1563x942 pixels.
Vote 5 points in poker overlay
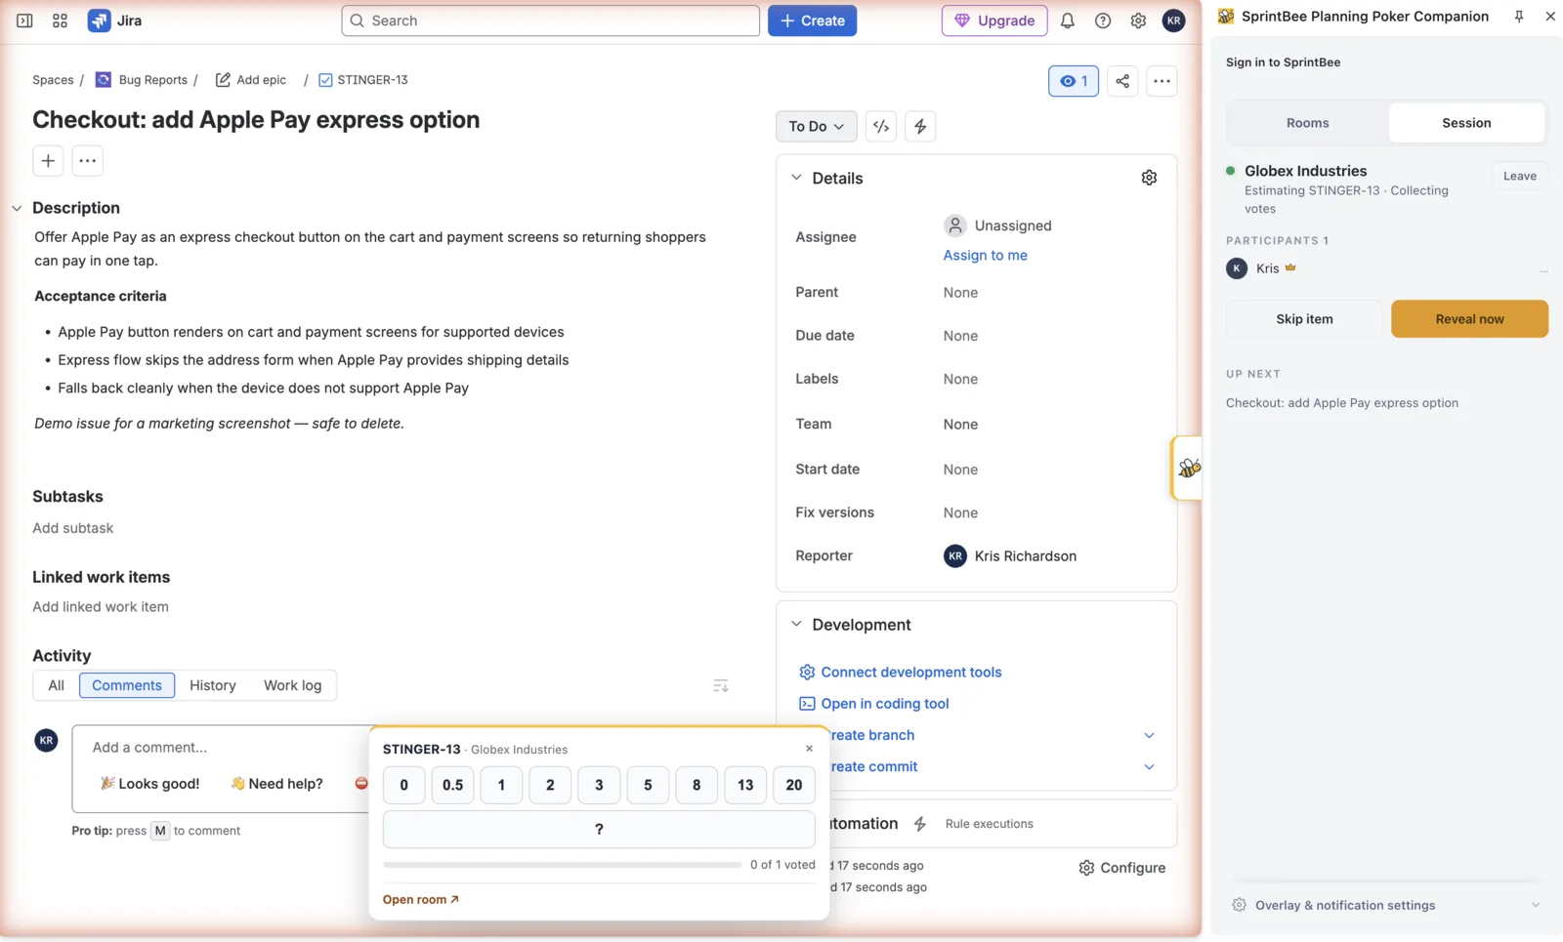coord(648,785)
